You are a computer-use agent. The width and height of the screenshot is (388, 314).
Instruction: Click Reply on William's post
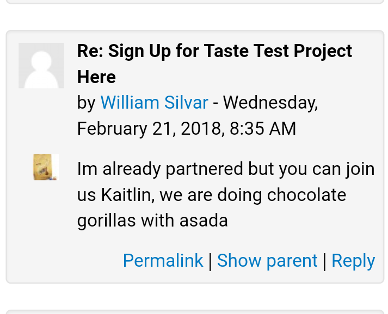[353, 260]
